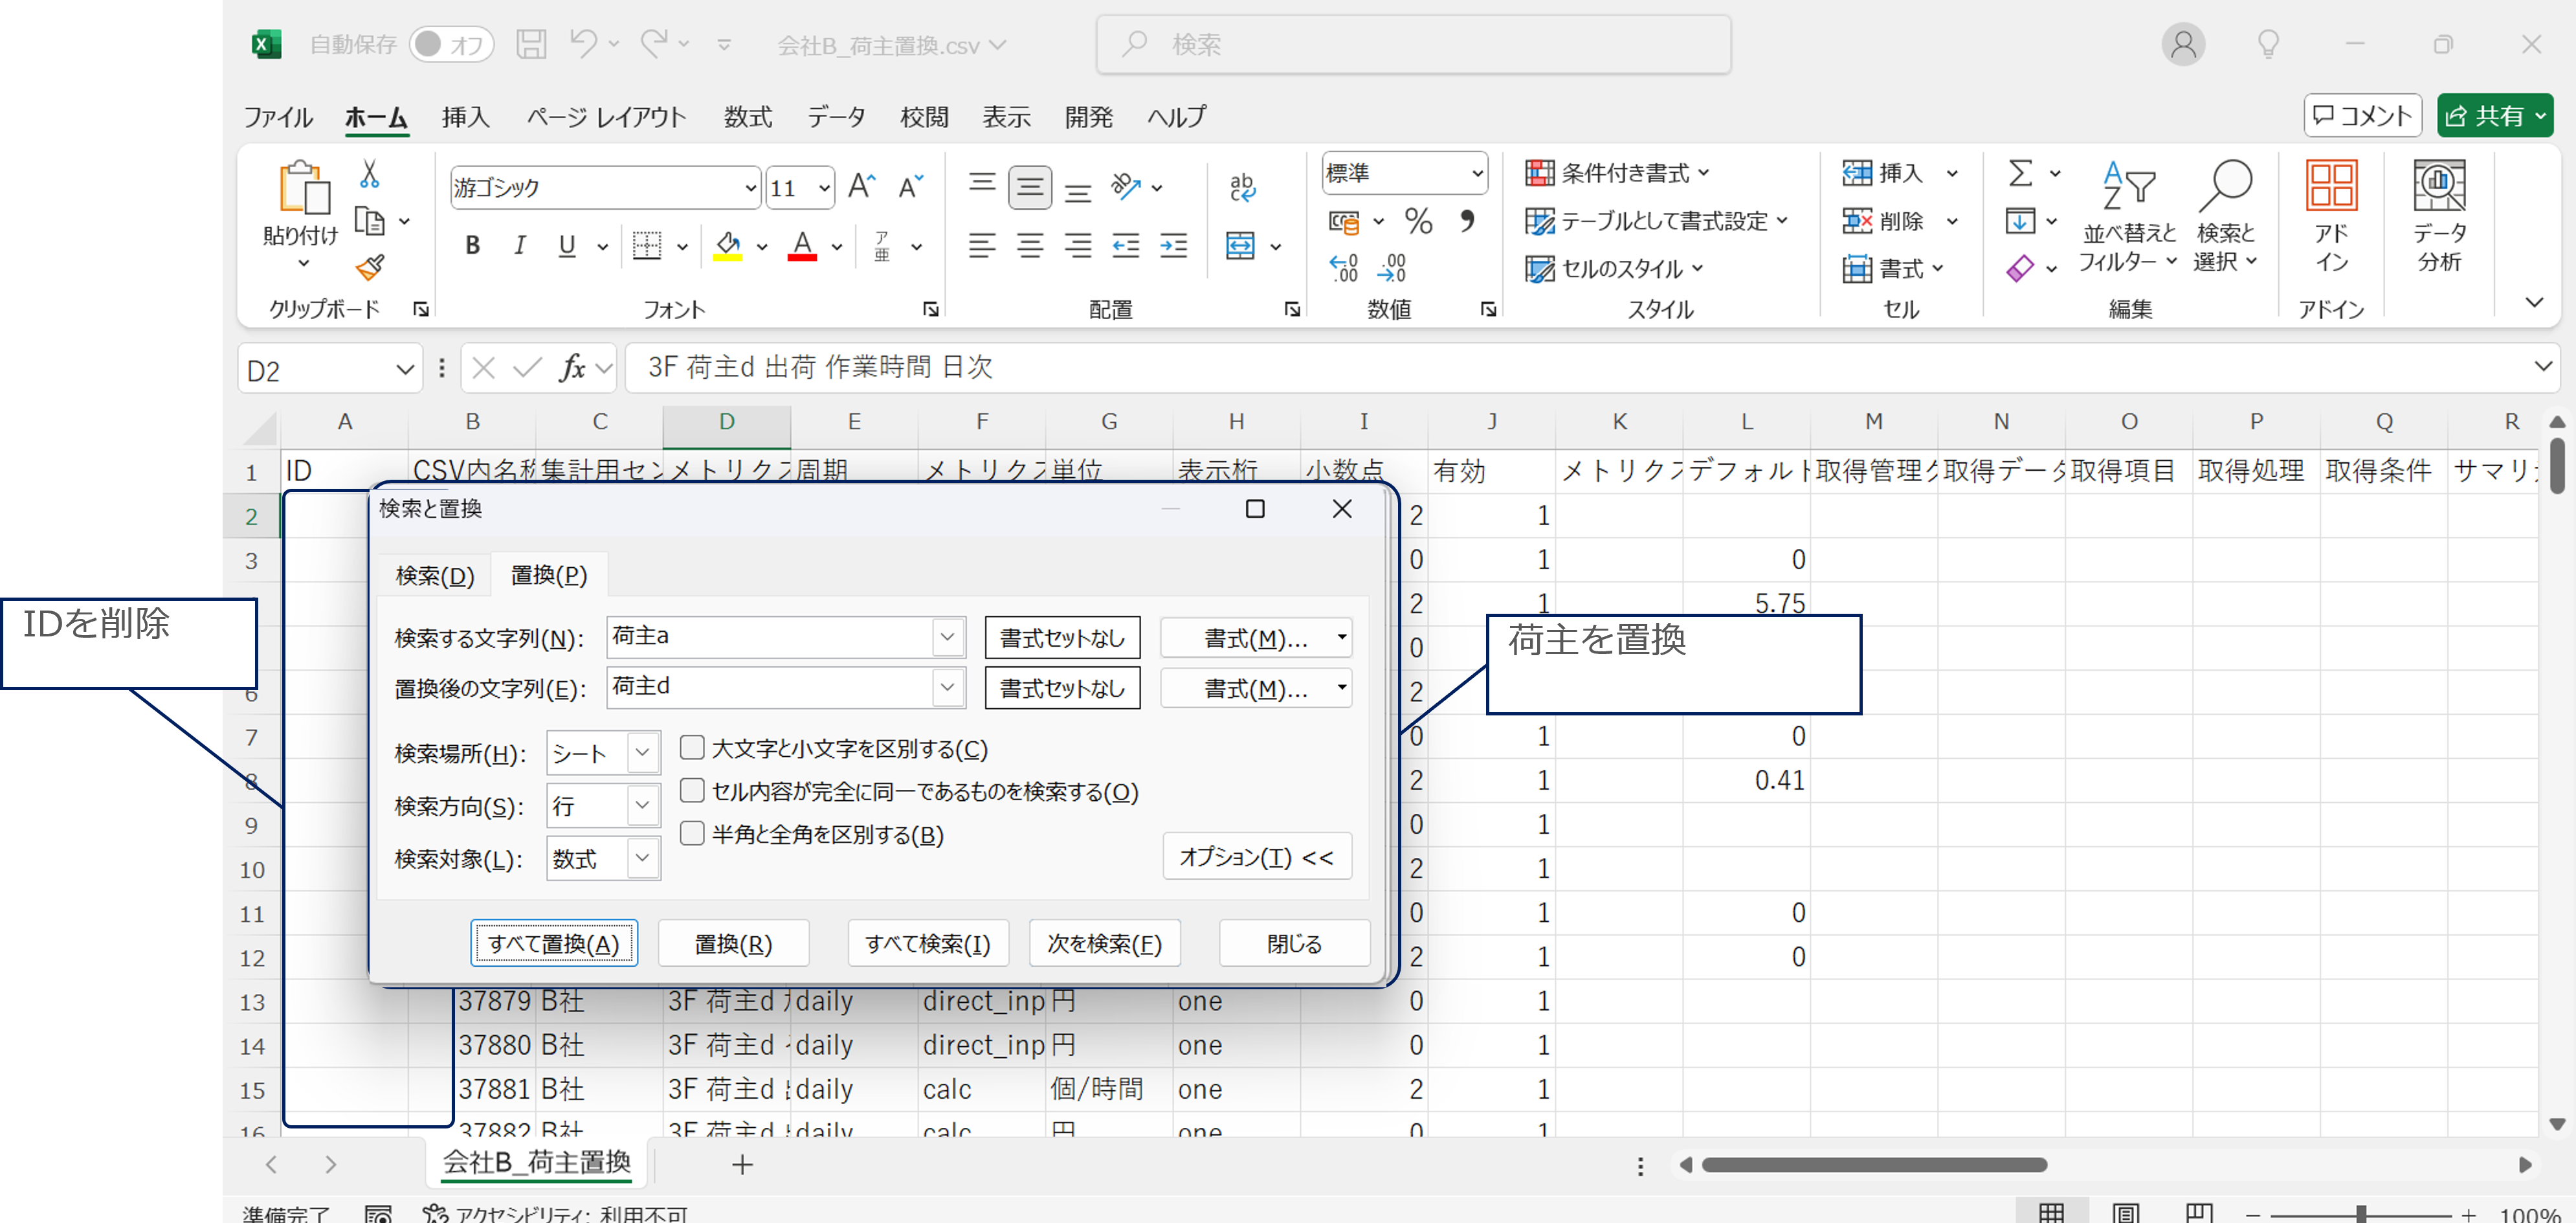This screenshot has width=2576, height=1223.
Task: Apply Underline formatting
Action: (x=567, y=246)
